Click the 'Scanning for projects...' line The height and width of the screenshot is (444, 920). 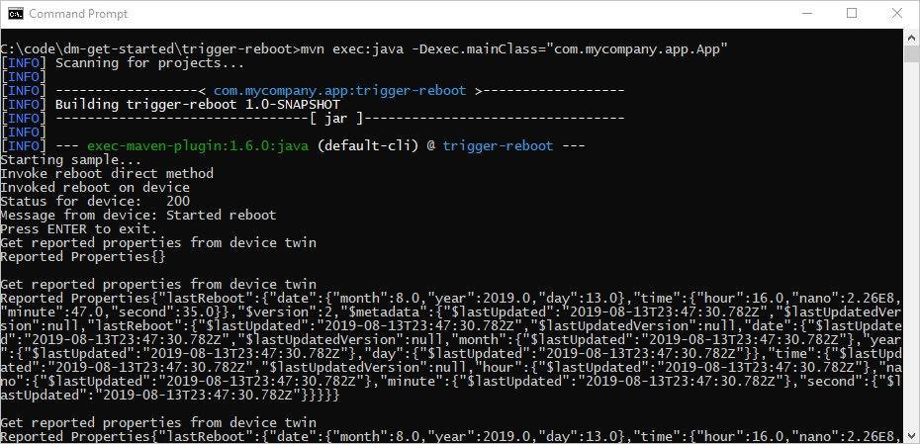click(x=122, y=62)
